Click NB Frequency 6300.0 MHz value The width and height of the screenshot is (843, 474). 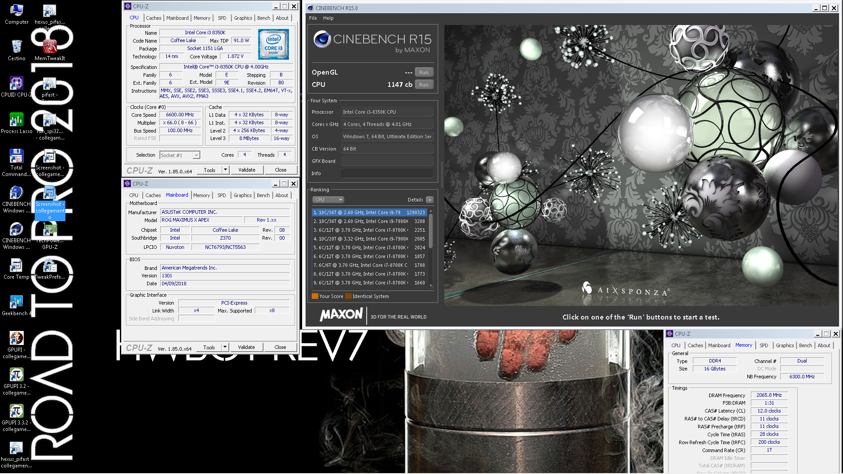802,377
